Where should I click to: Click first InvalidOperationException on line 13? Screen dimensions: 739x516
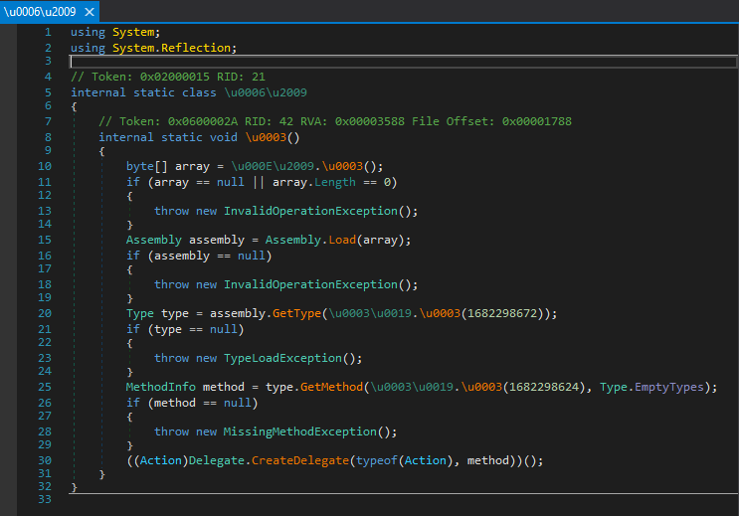coord(310,211)
